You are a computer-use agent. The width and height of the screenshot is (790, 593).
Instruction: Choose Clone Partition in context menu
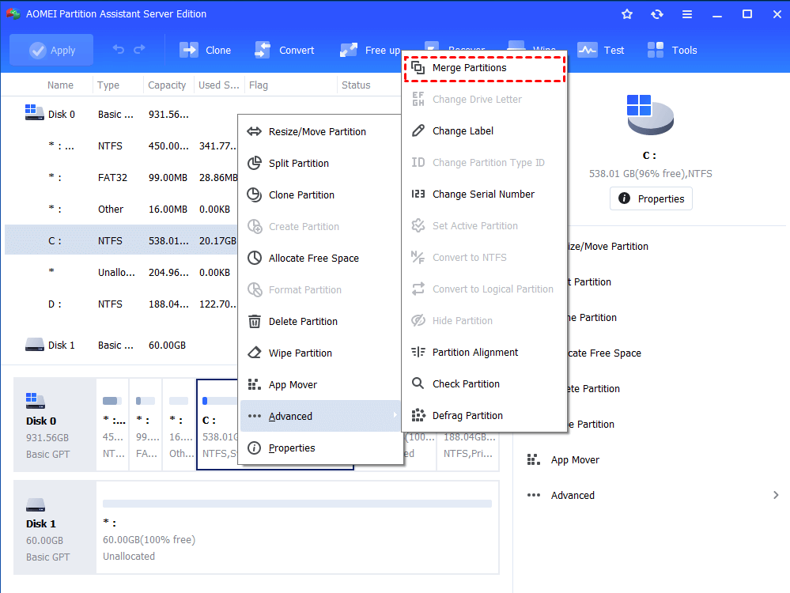tap(320, 195)
